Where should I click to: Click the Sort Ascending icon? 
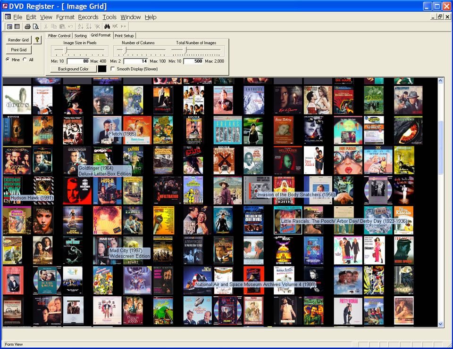81,26
